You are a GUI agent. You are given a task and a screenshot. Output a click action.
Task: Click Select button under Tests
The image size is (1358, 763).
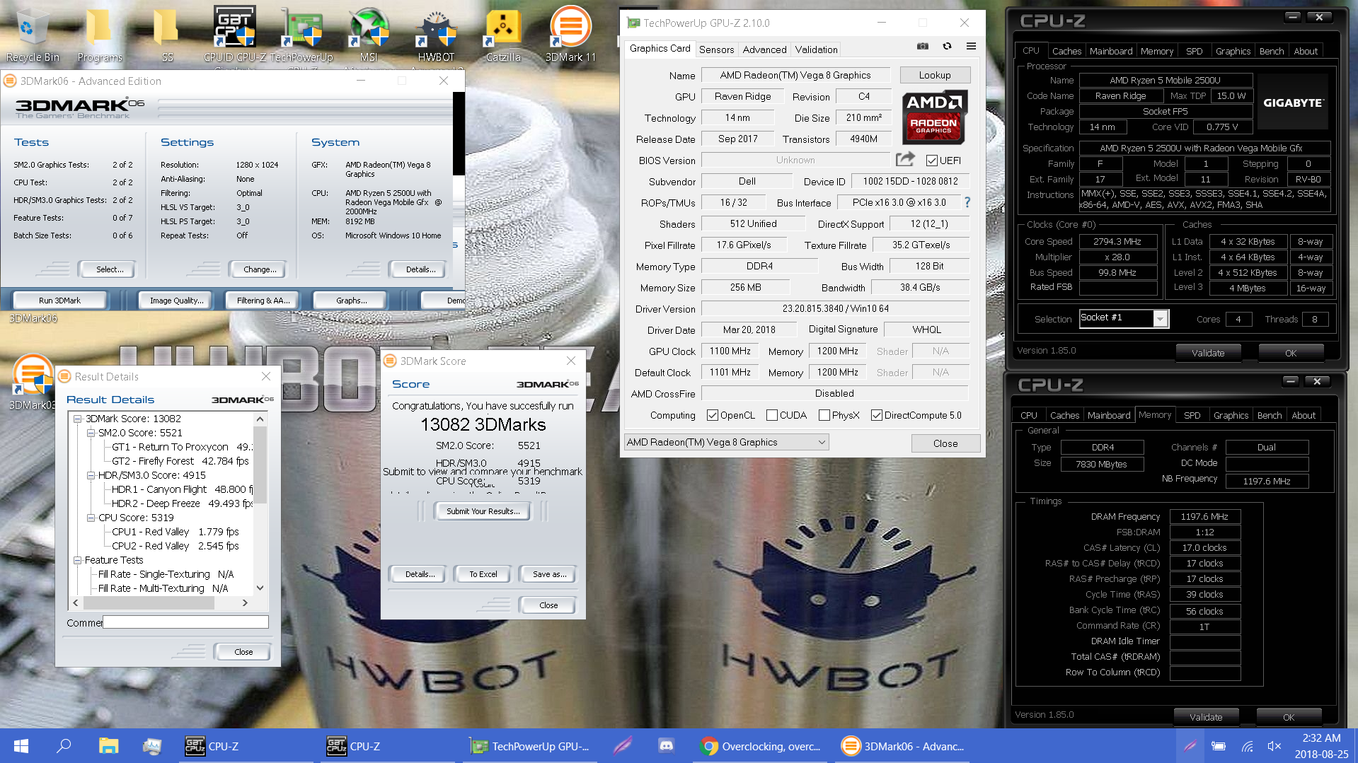pos(110,269)
